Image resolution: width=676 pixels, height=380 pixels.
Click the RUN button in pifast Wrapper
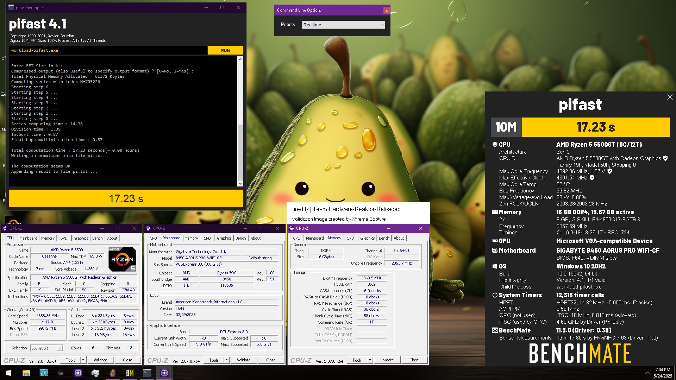click(x=225, y=50)
